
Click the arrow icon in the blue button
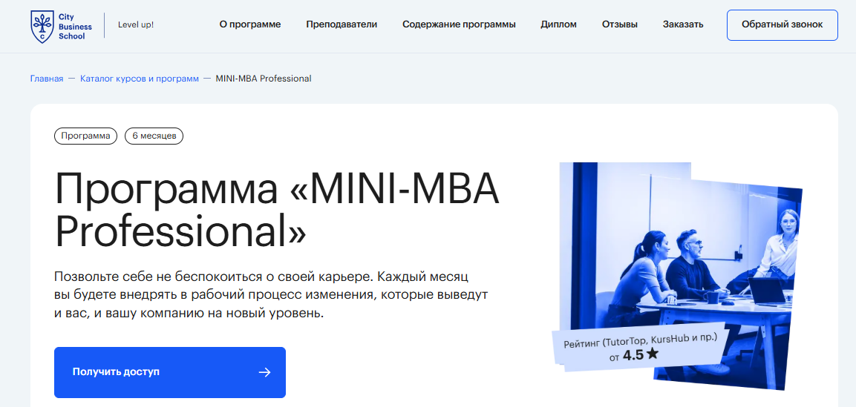pos(264,372)
